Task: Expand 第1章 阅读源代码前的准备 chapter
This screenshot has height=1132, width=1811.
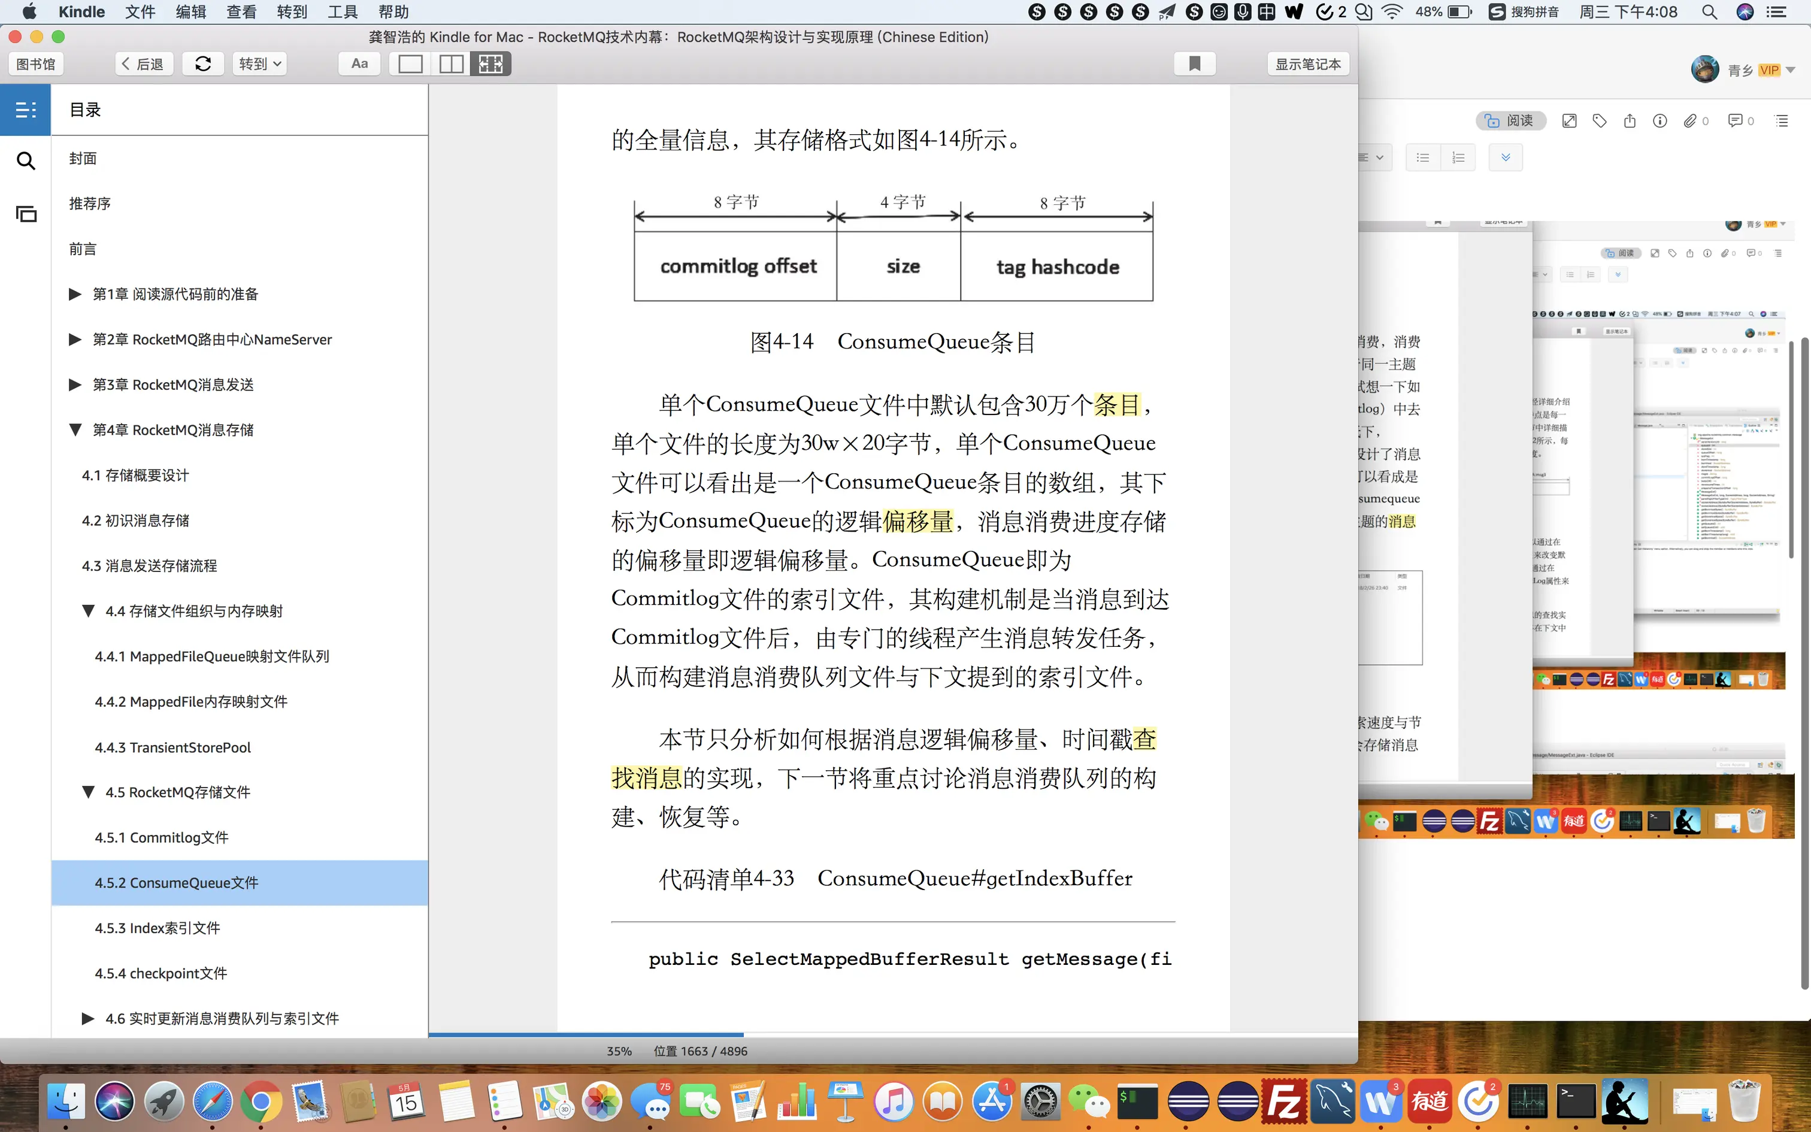Action: pos(75,294)
